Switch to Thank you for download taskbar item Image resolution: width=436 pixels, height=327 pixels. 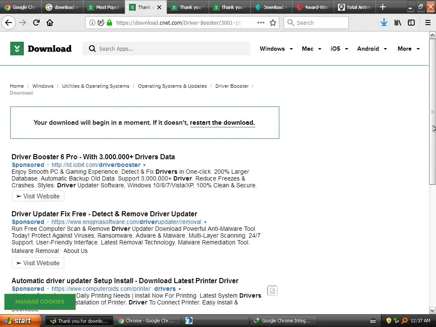point(79,321)
